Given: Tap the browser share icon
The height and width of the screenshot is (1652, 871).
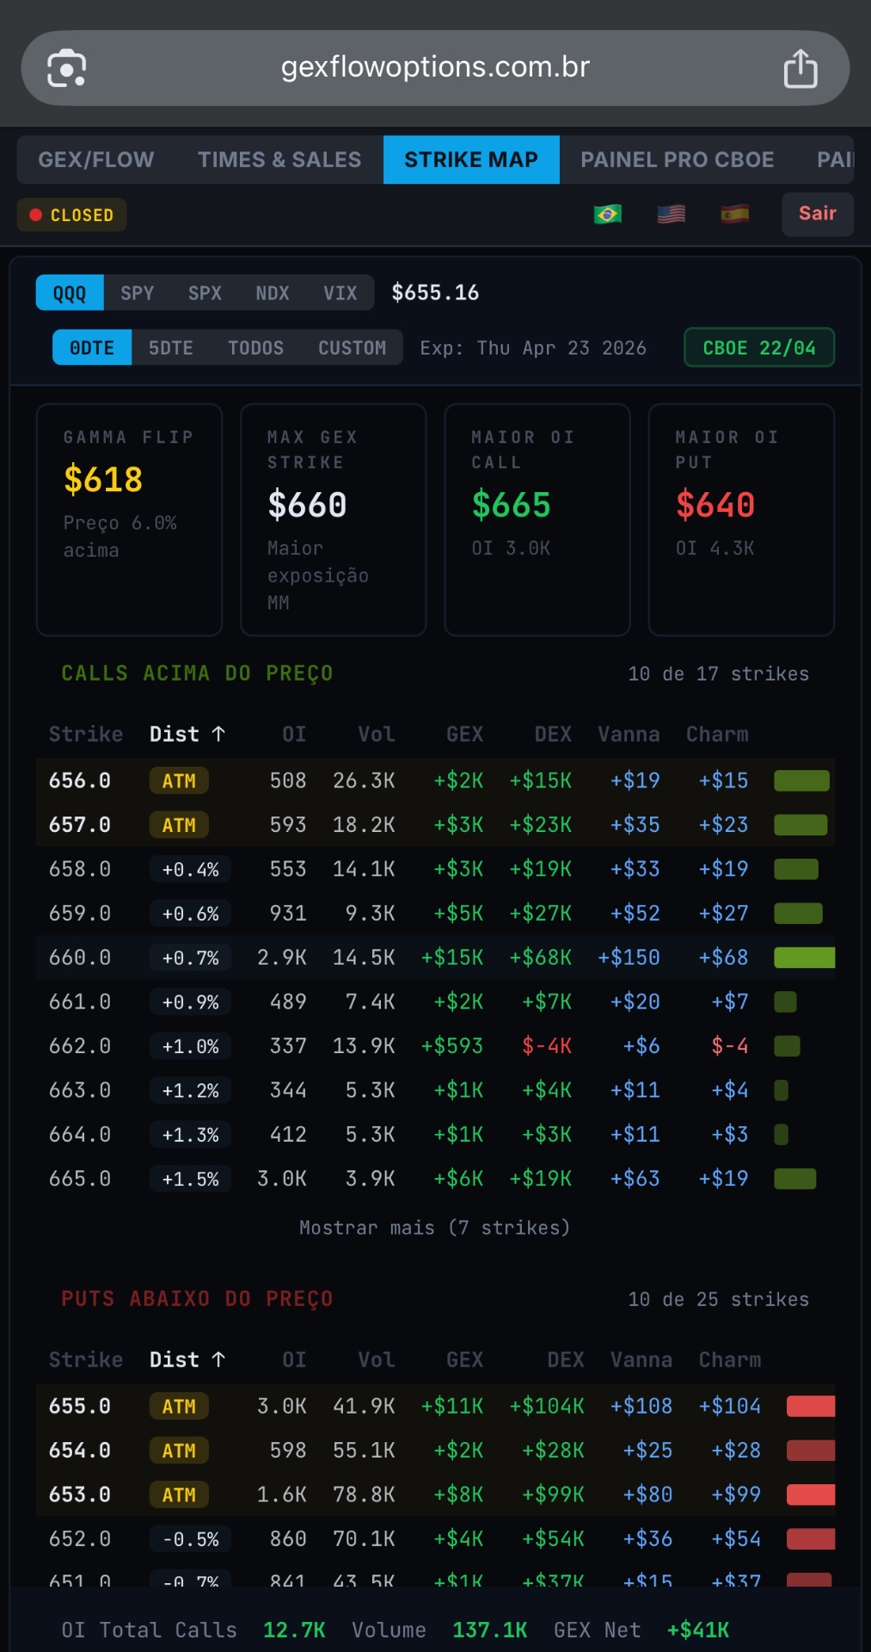Looking at the screenshot, I should [800, 69].
